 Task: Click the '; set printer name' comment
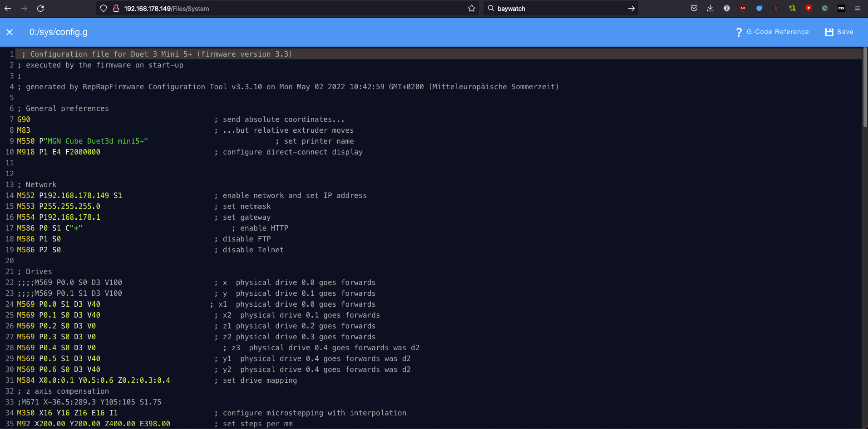315,141
